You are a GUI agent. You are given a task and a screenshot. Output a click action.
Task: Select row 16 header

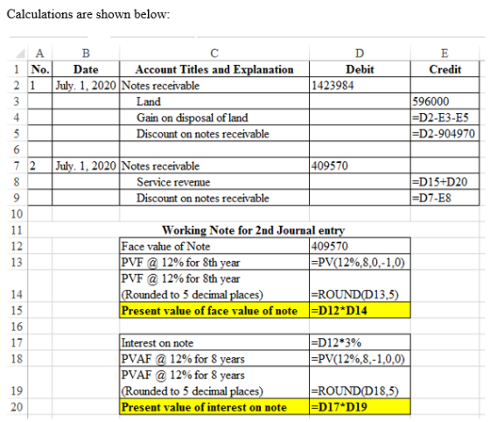click(17, 327)
